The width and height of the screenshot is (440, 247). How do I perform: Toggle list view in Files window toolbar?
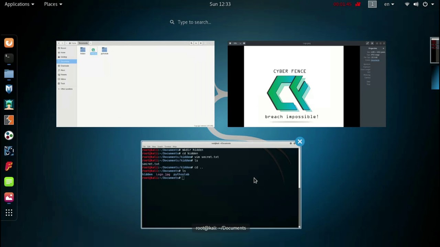point(196,43)
